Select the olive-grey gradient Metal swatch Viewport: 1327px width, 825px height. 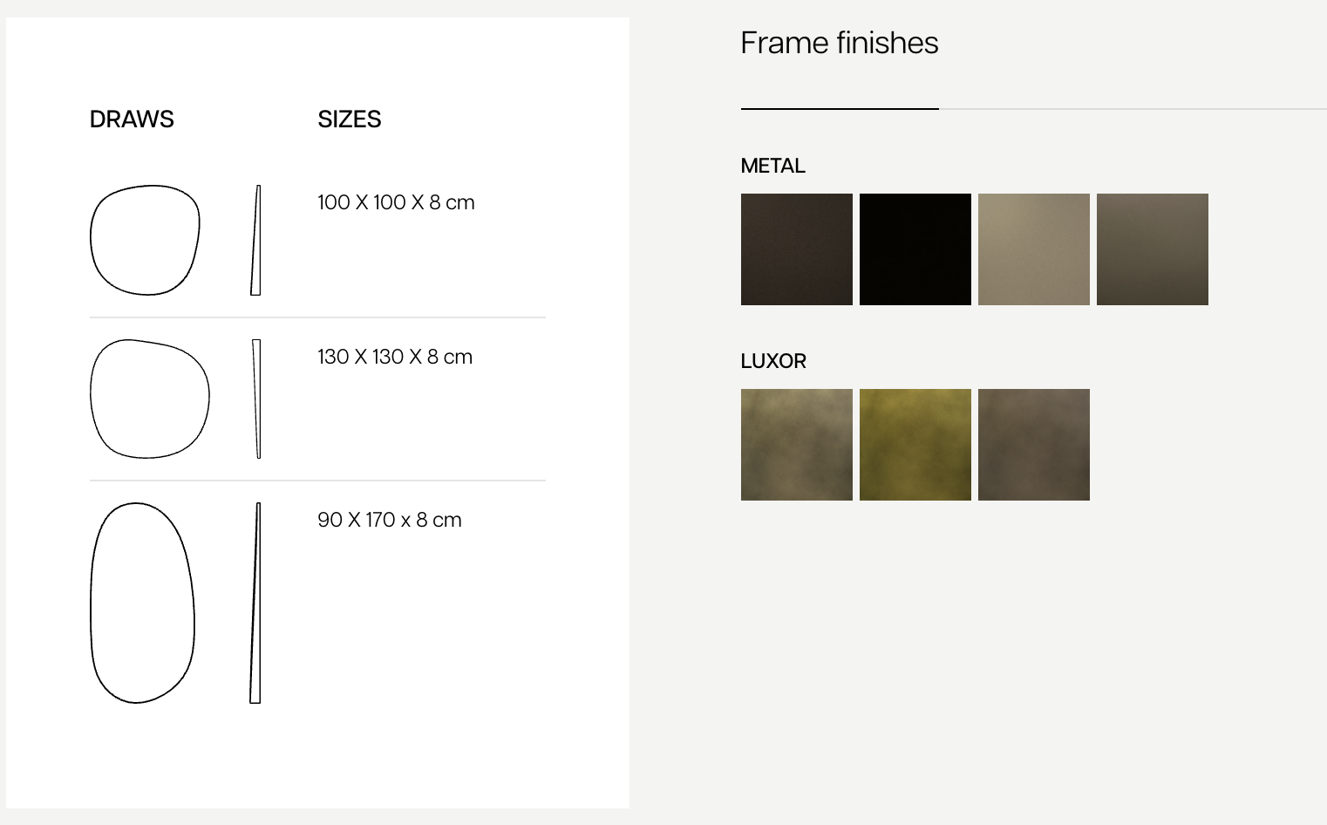(1153, 249)
